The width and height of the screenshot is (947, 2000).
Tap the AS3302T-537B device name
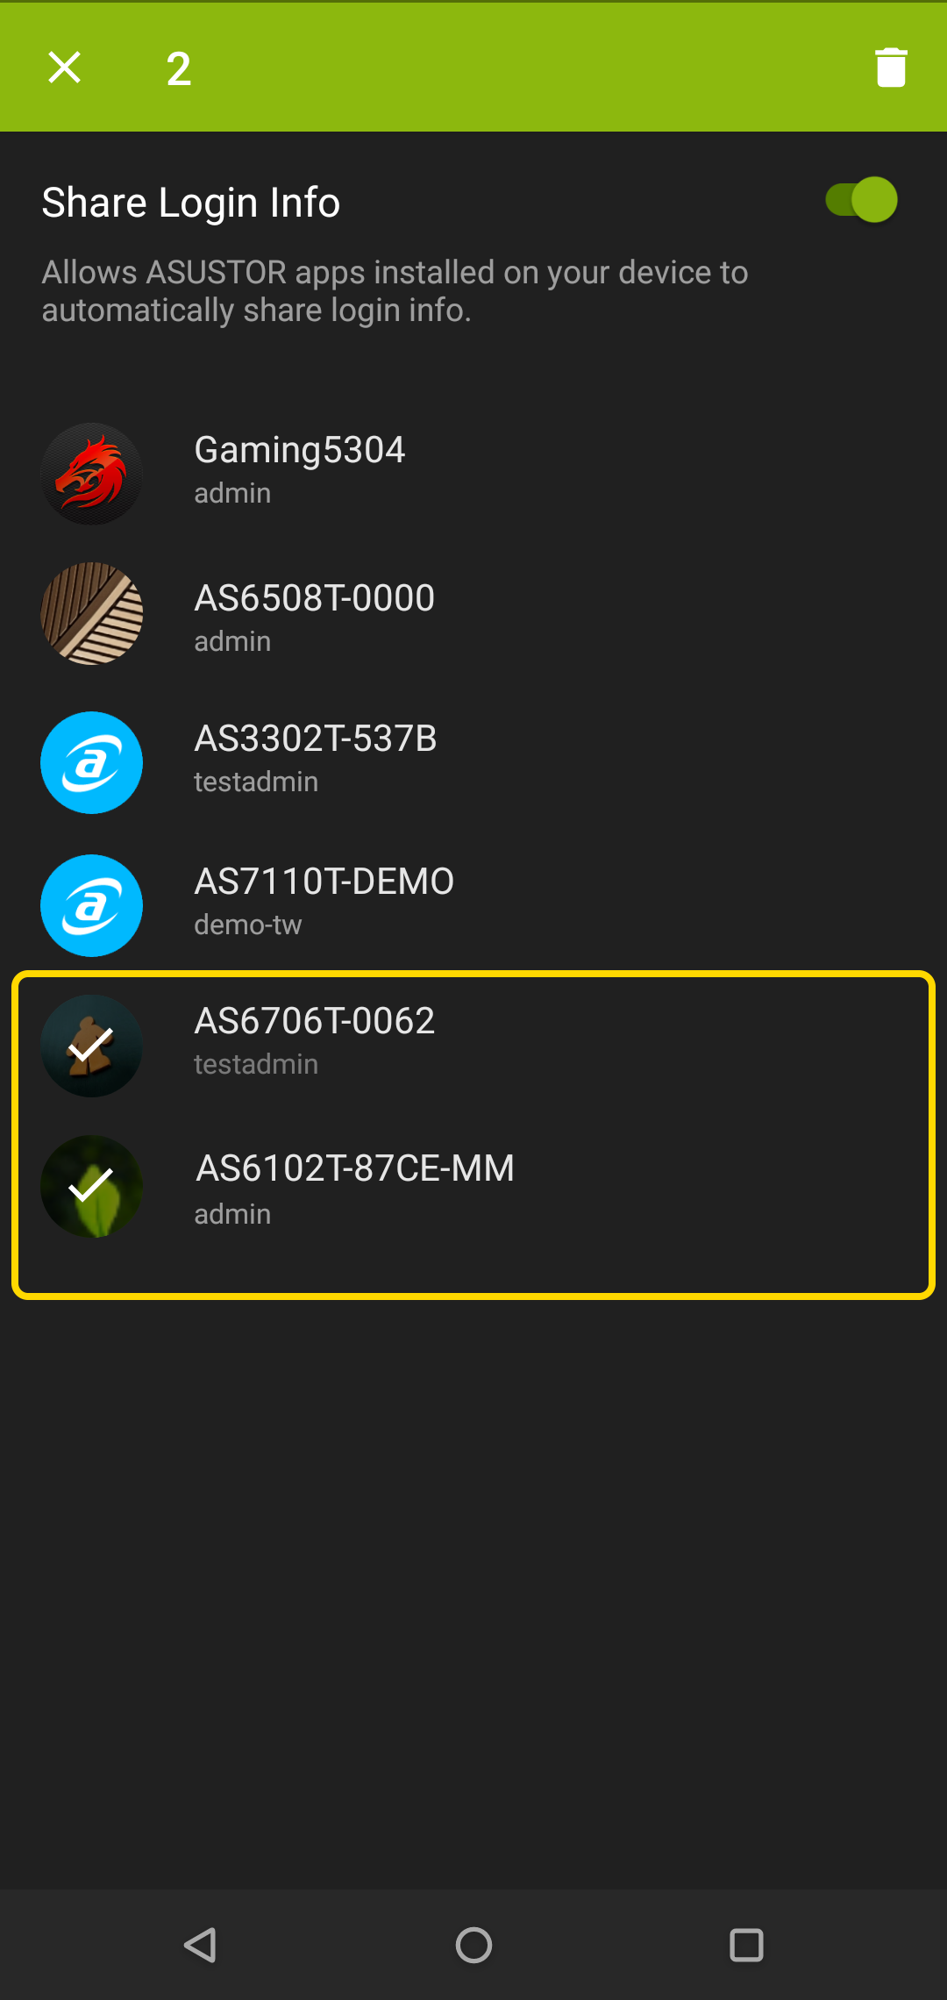(315, 739)
